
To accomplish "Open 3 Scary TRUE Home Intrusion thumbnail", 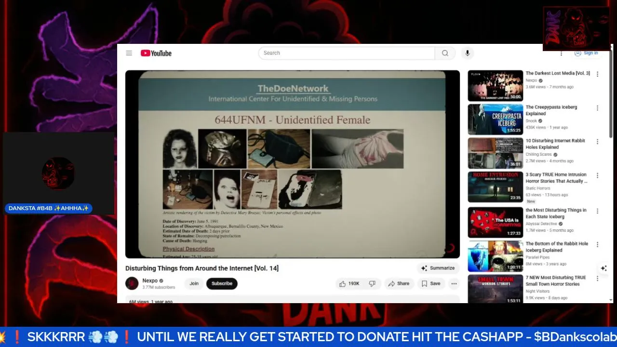I will pos(495,187).
